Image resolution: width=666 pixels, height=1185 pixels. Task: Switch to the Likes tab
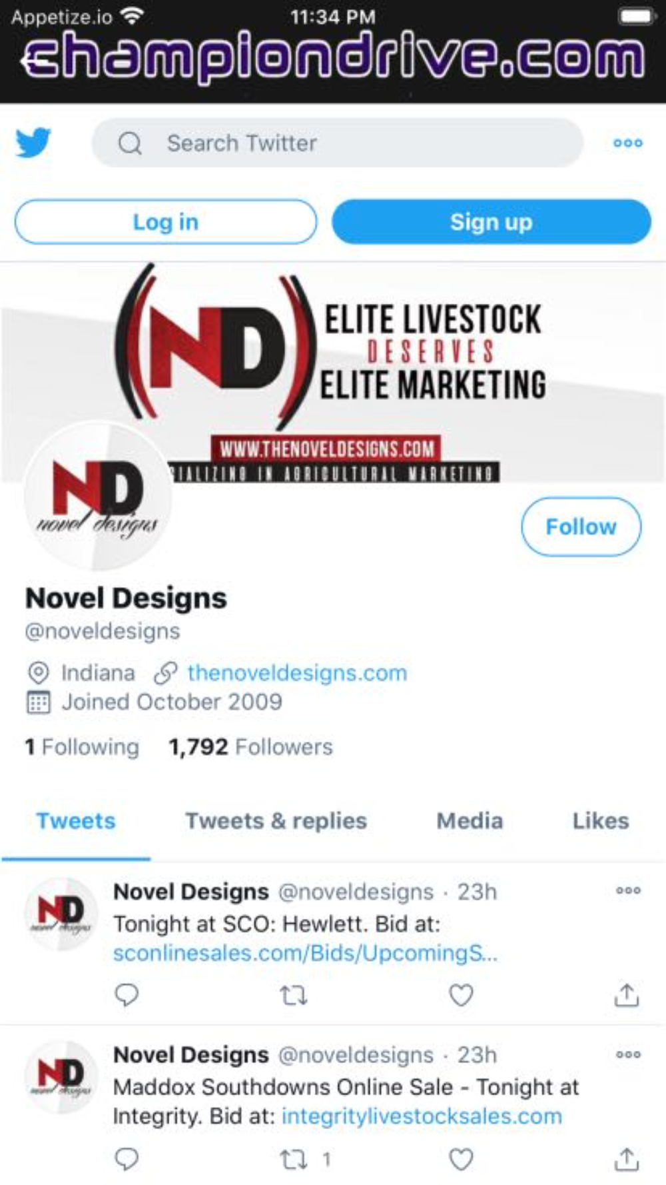pos(601,821)
